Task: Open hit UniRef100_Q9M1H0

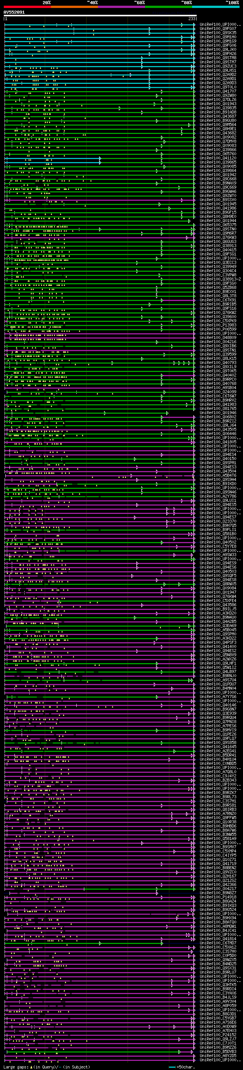Action: (218, 37)
